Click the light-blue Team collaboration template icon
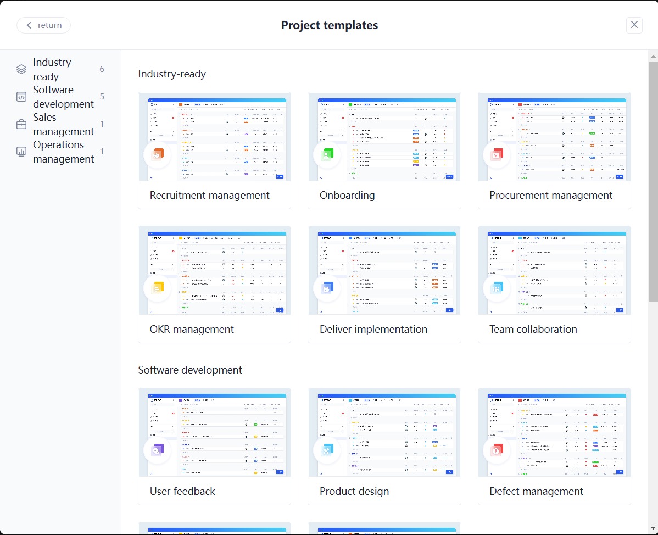 click(497, 288)
